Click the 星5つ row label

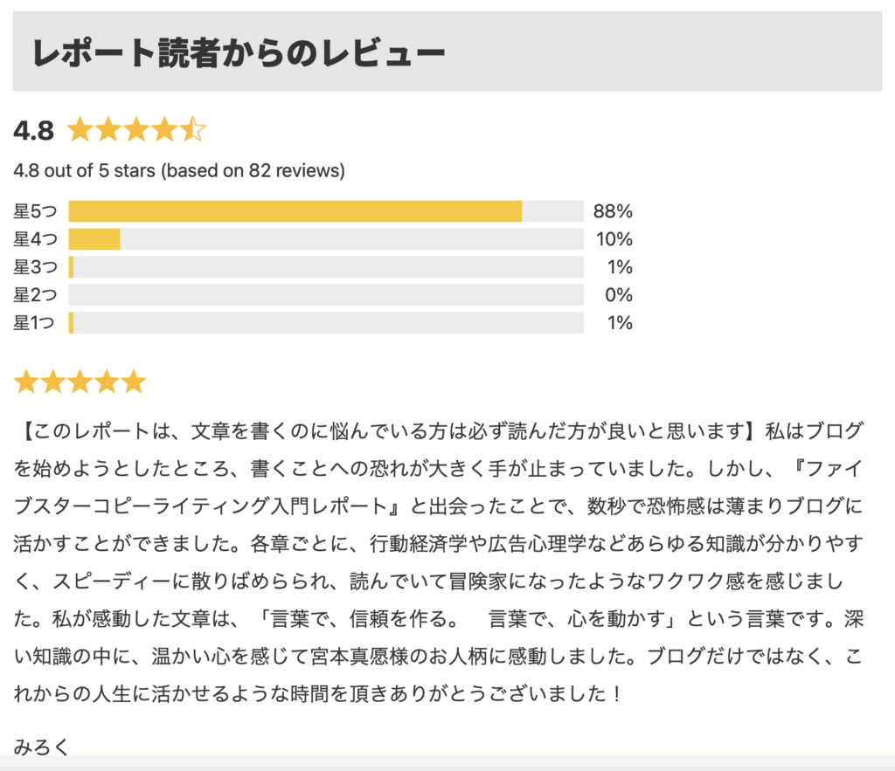[35, 211]
